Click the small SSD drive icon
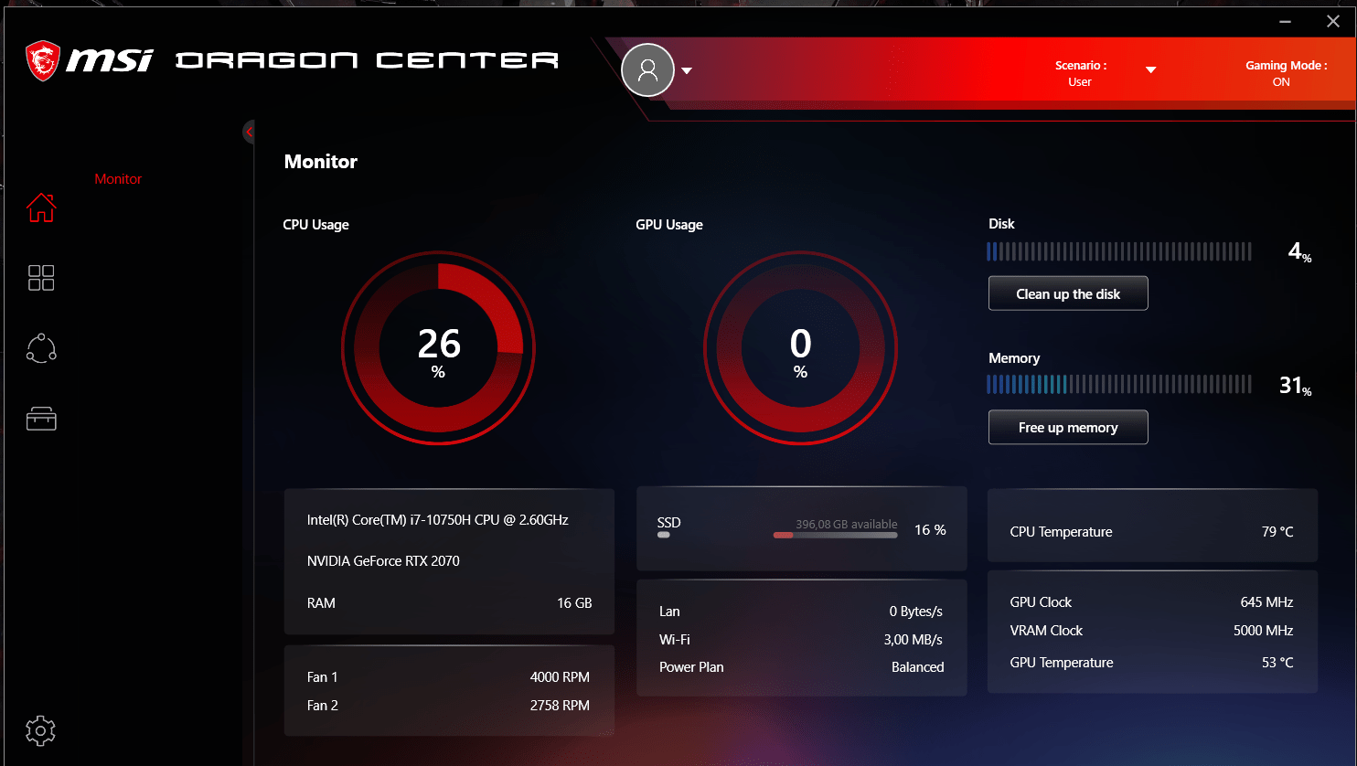 (664, 536)
